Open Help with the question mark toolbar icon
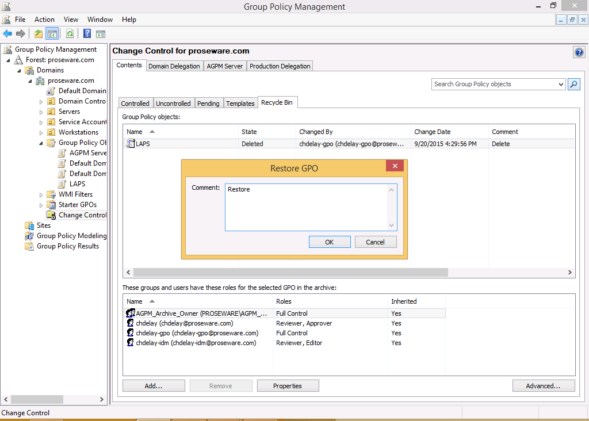This screenshot has height=421, width=589. pos(87,34)
